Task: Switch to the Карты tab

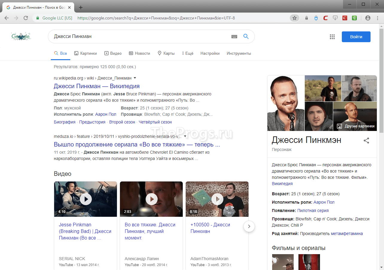Action: pyautogui.click(x=166, y=53)
